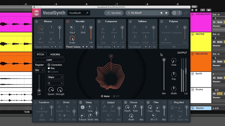
Task: Click the DAW Set button
Action: (194, 7)
